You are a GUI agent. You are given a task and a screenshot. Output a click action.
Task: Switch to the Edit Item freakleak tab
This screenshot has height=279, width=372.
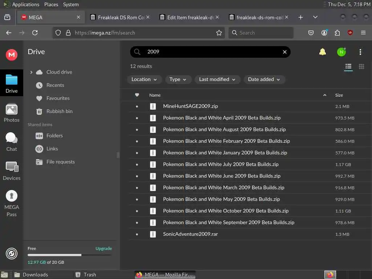(x=190, y=17)
